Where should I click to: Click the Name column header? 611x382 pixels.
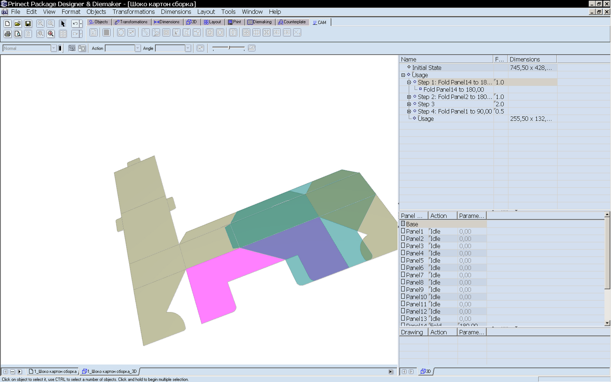click(x=446, y=59)
